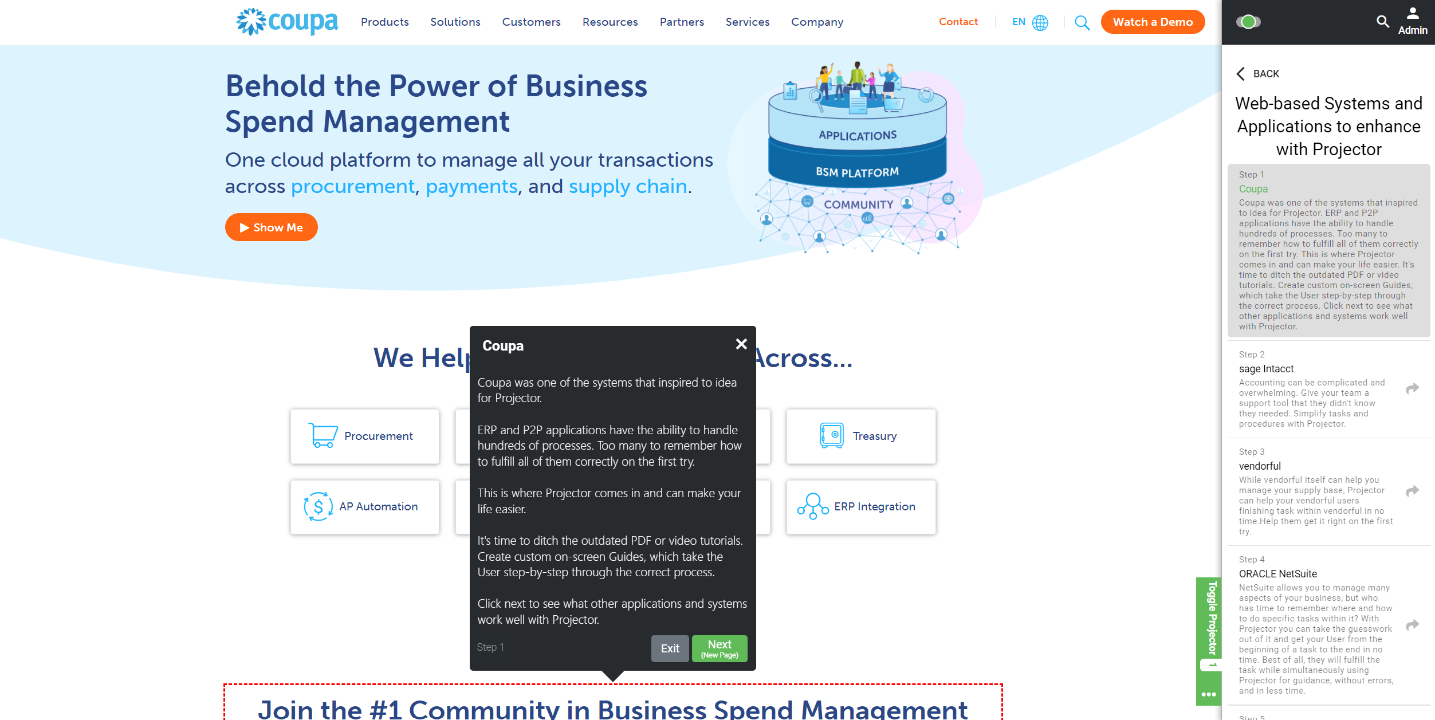The height and width of the screenshot is (720, 1435).
Task: Open the Coupa site search magnifier
Action: coord(1082,23)
